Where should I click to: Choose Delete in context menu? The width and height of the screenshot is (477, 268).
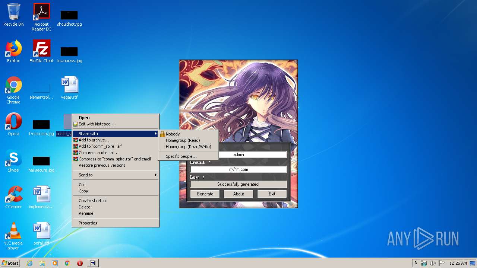tap(116, 207)
